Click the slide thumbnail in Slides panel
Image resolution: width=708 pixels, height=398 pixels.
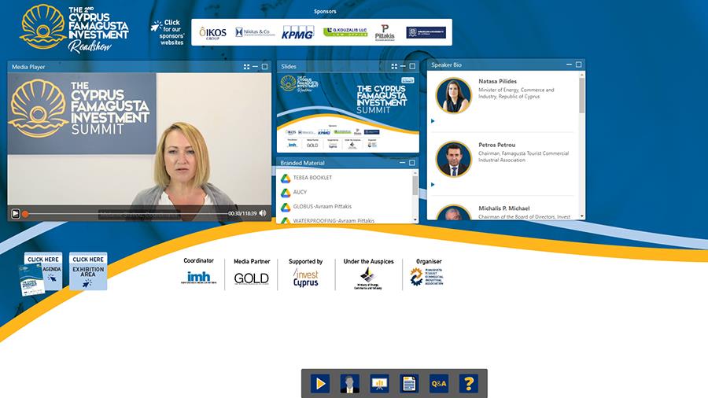(x=348, y=112)
